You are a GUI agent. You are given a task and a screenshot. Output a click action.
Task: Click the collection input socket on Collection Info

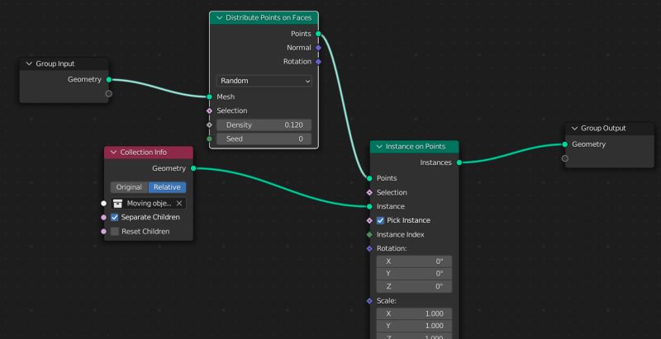[x=104, y=203]
